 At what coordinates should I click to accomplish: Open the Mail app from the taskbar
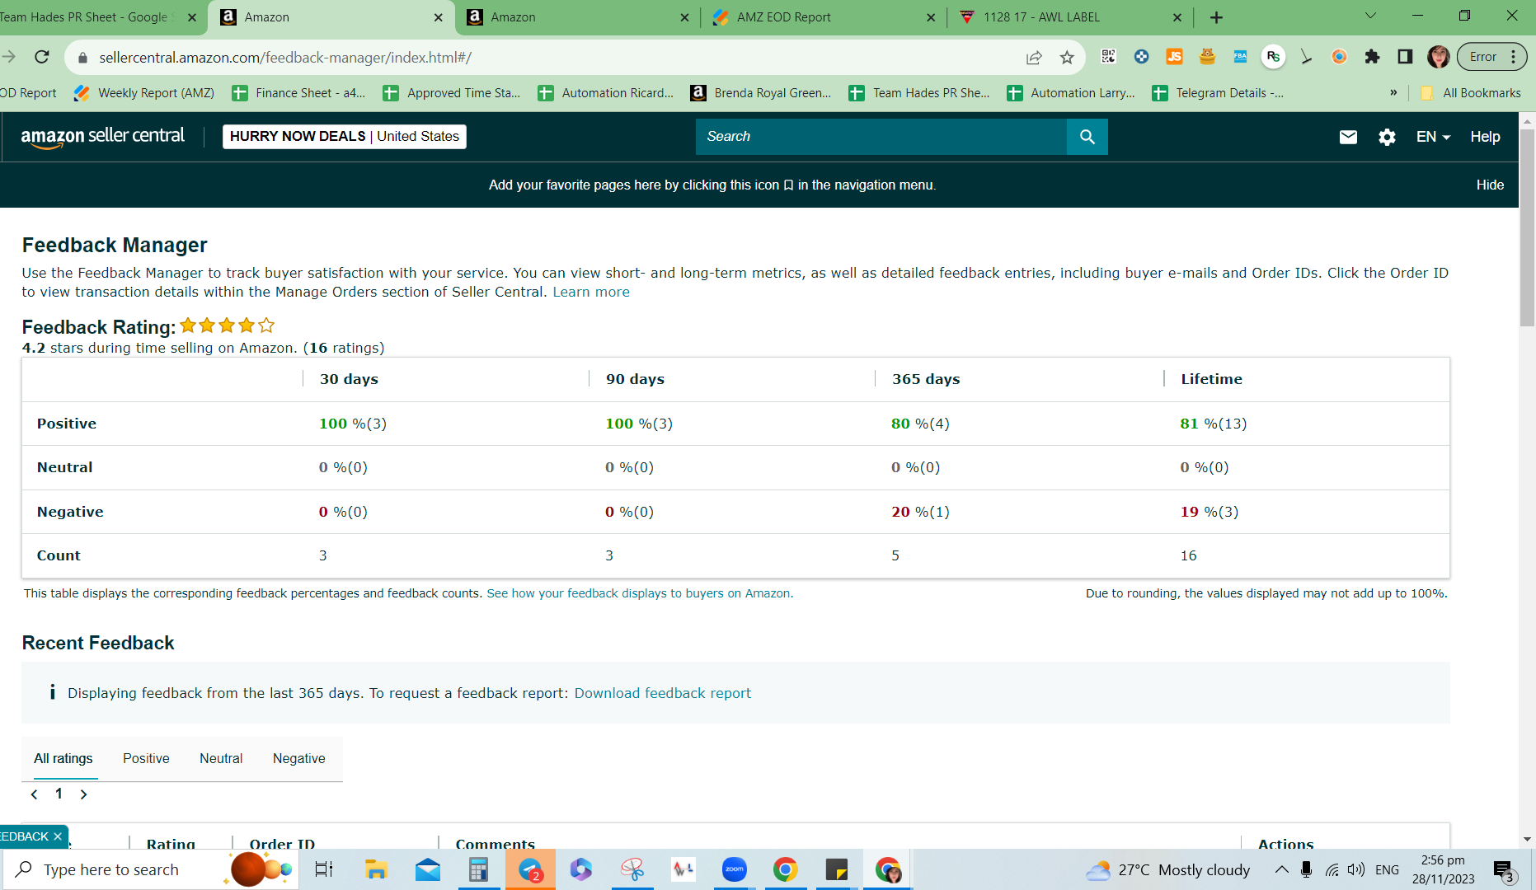[427, 869]
